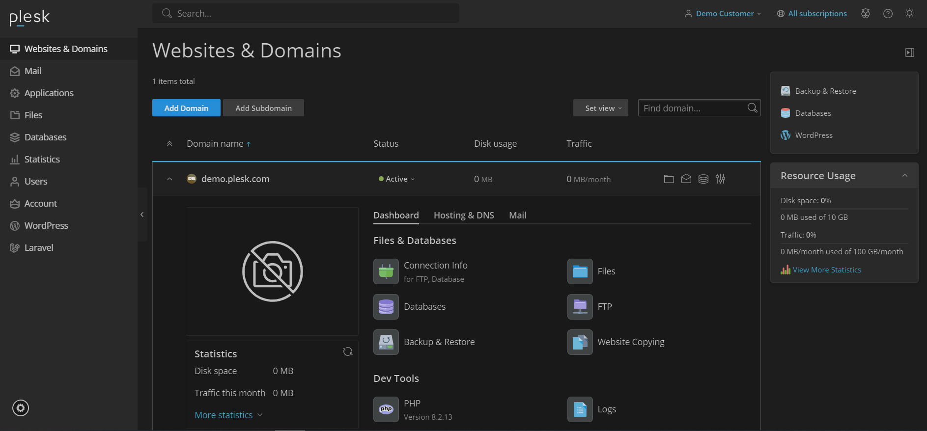Switch to the domain's Mail tab
Viewport: 927px width, 431px height.
pos(518,215)
